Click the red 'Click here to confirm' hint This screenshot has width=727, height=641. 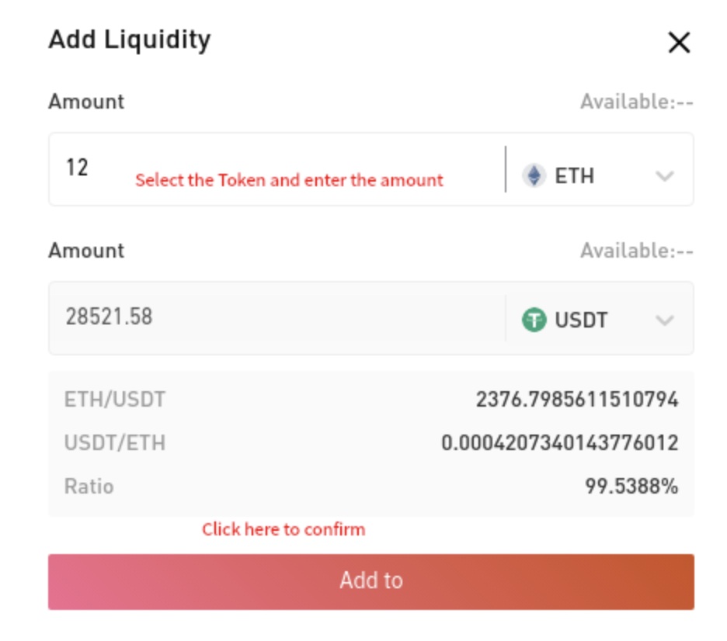283,529
